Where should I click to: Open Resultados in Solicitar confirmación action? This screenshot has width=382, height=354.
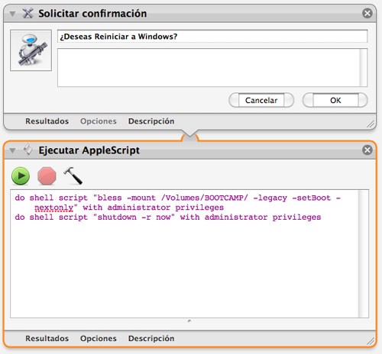pos(47,121)
